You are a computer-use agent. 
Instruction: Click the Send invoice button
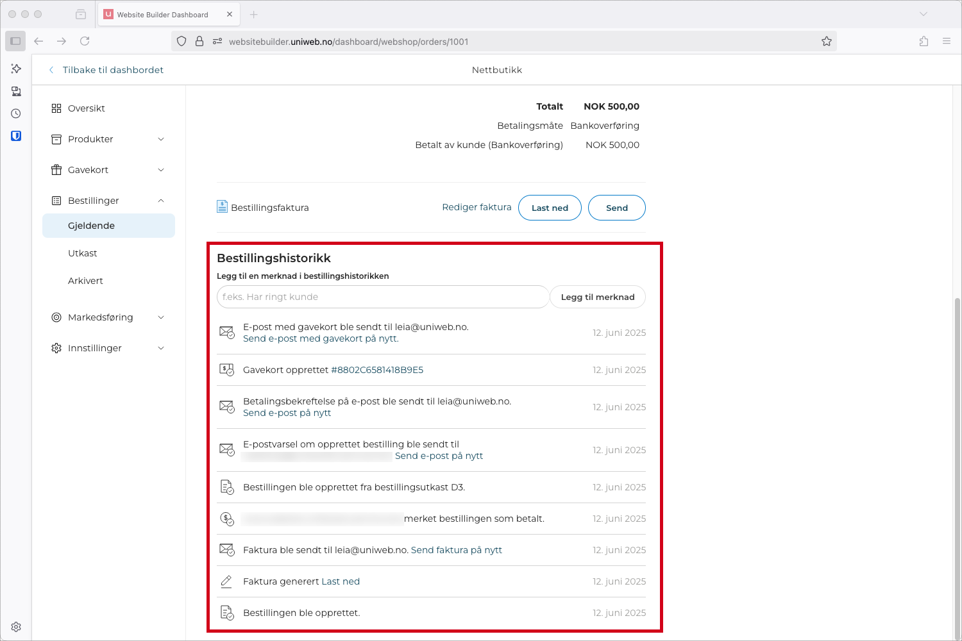(617, 208)
